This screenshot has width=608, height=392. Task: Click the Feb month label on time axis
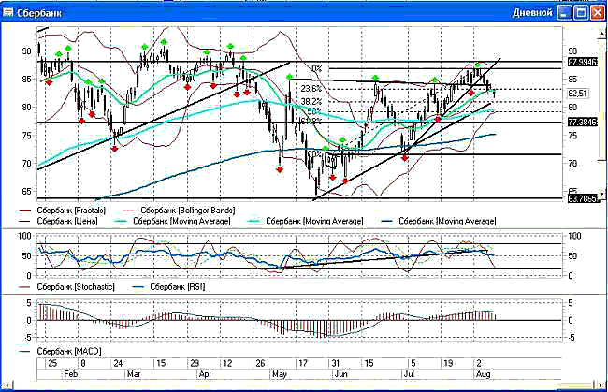point(70,374)
